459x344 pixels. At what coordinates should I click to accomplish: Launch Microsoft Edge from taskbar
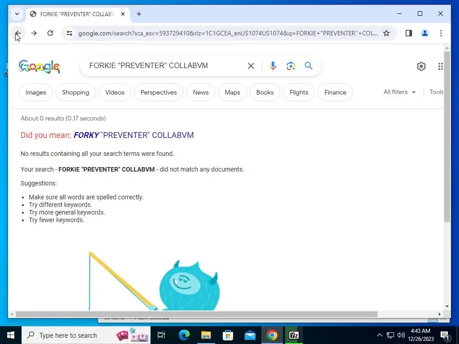coord(184,335)
